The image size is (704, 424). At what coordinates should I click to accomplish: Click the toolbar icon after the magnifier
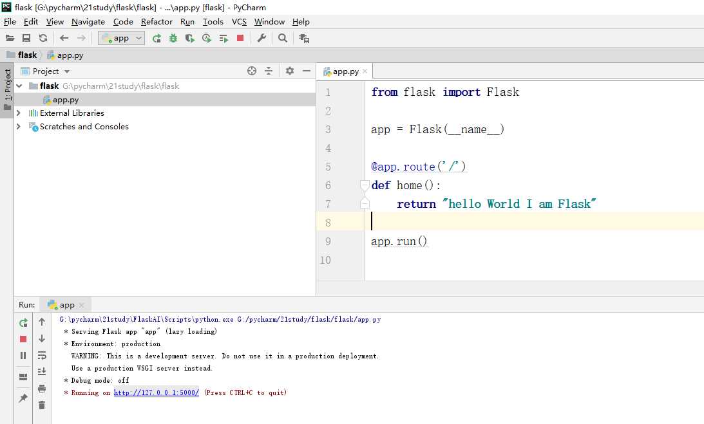tap(304, 38)
